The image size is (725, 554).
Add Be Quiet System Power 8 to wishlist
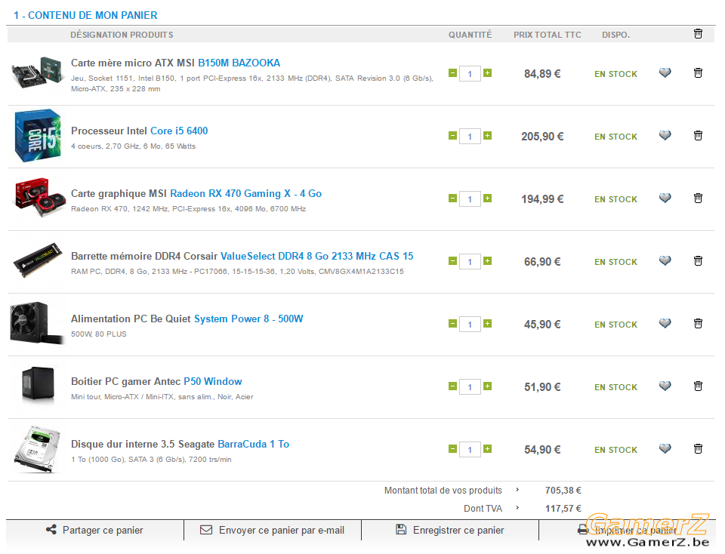click(665, 324)
